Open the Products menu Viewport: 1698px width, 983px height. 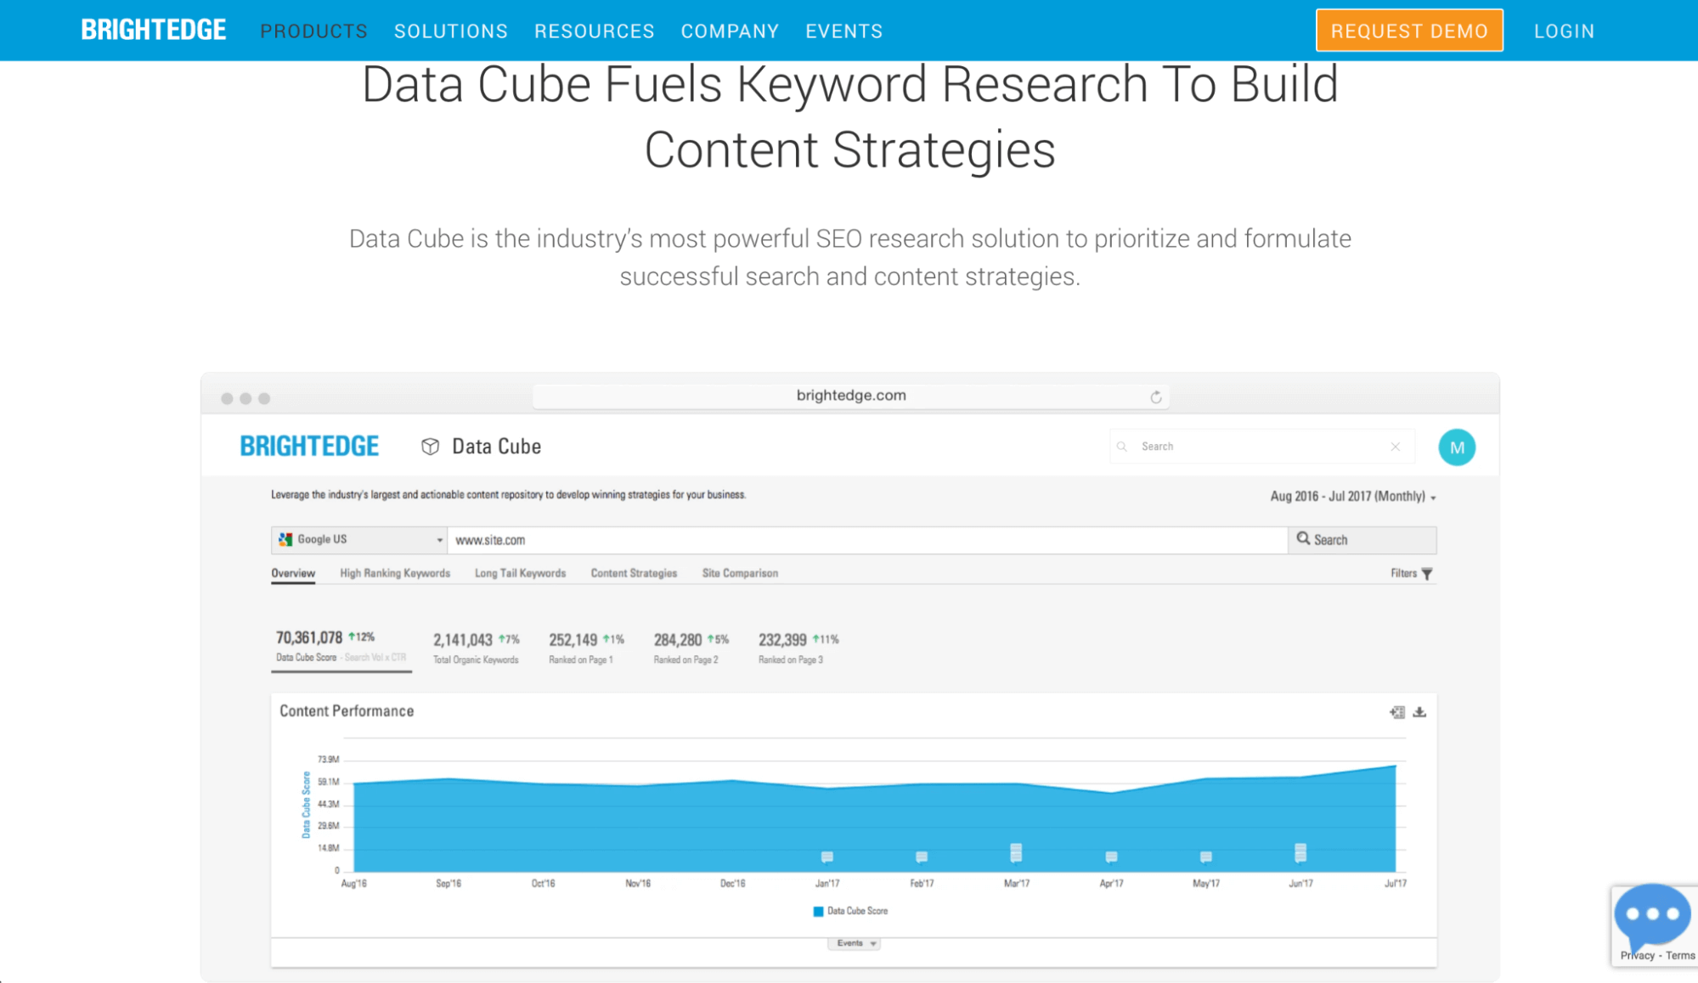coord(313,31)
